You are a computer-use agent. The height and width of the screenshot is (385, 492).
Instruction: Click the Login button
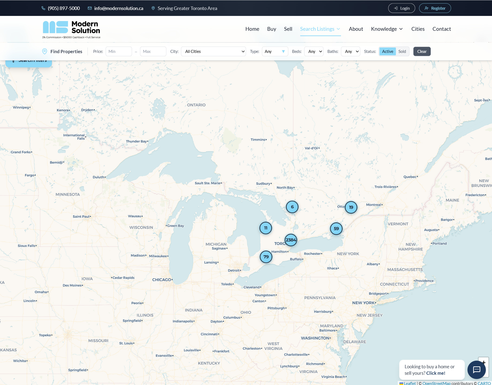(401, 8)
